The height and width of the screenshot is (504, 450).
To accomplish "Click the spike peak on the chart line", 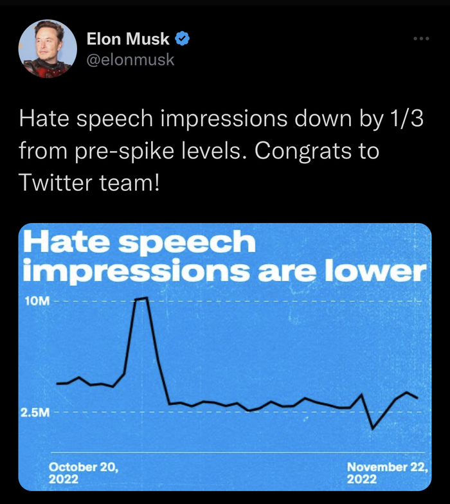I will pos(141,298).
